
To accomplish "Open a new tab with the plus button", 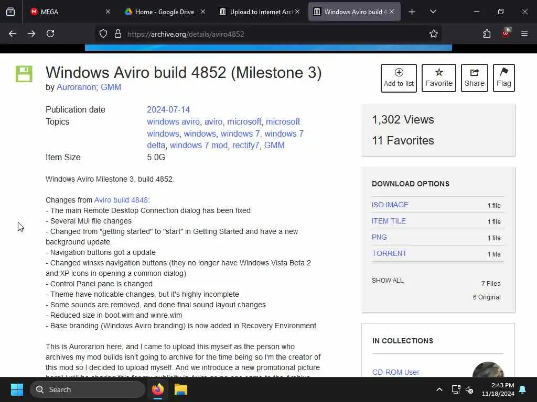I will click(412, 12).
